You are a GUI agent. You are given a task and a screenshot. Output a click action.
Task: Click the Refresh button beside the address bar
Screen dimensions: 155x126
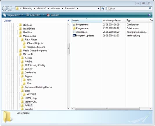[103, 9]
